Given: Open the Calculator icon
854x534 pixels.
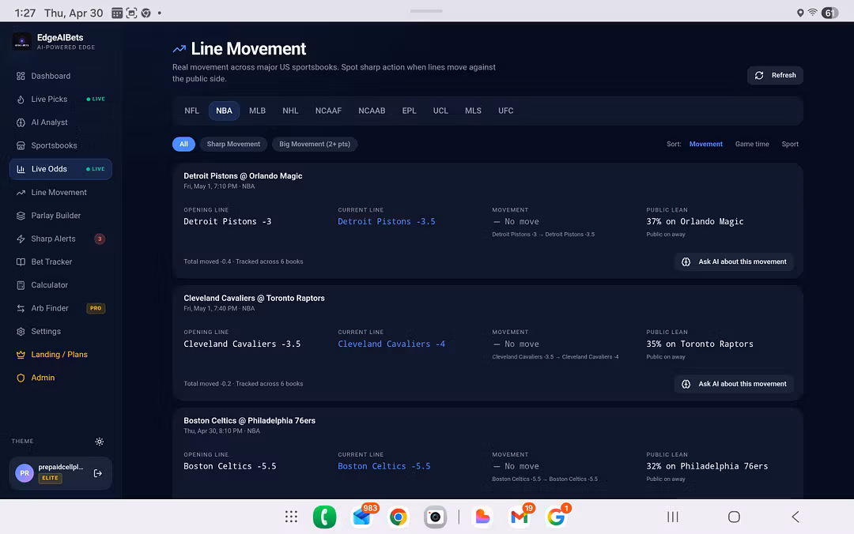Looking at the screenshot, I should [21, 284].
